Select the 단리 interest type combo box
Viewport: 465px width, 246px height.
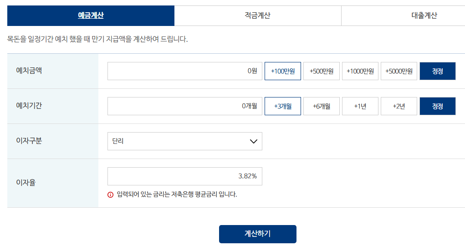[x=185, y=141]
